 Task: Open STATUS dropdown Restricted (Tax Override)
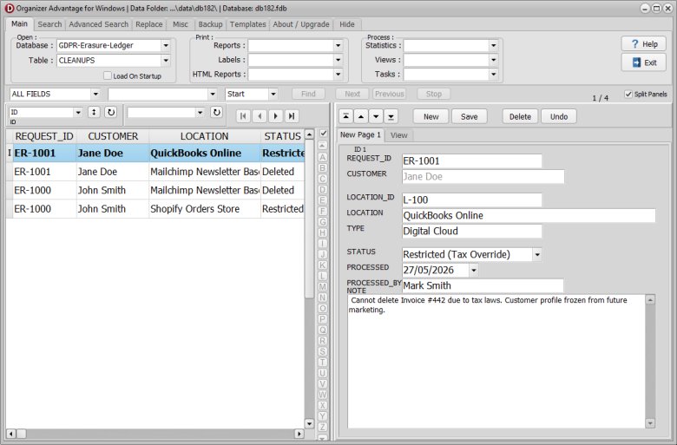537,255
